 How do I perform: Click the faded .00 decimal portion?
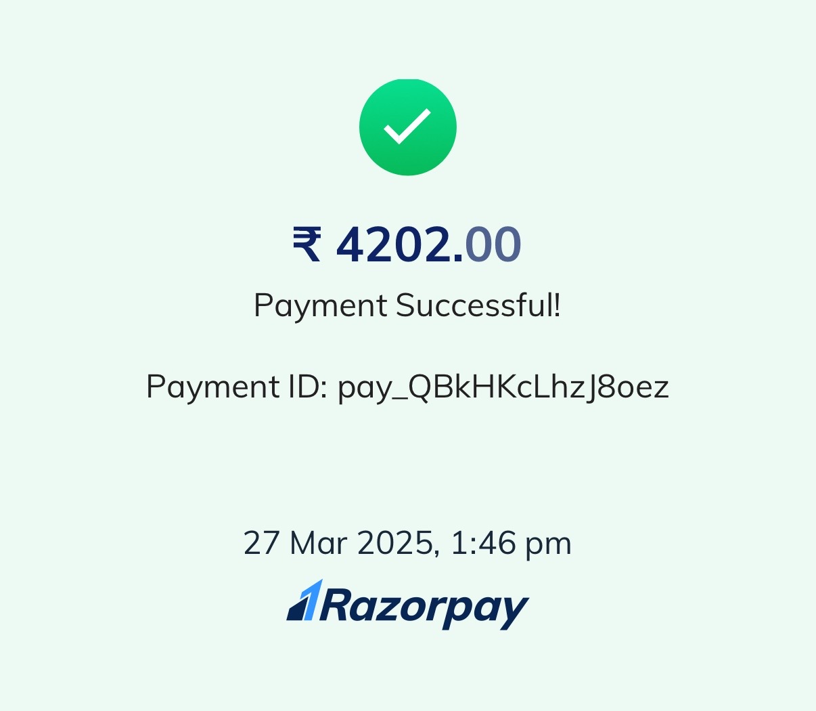[488, 244]
